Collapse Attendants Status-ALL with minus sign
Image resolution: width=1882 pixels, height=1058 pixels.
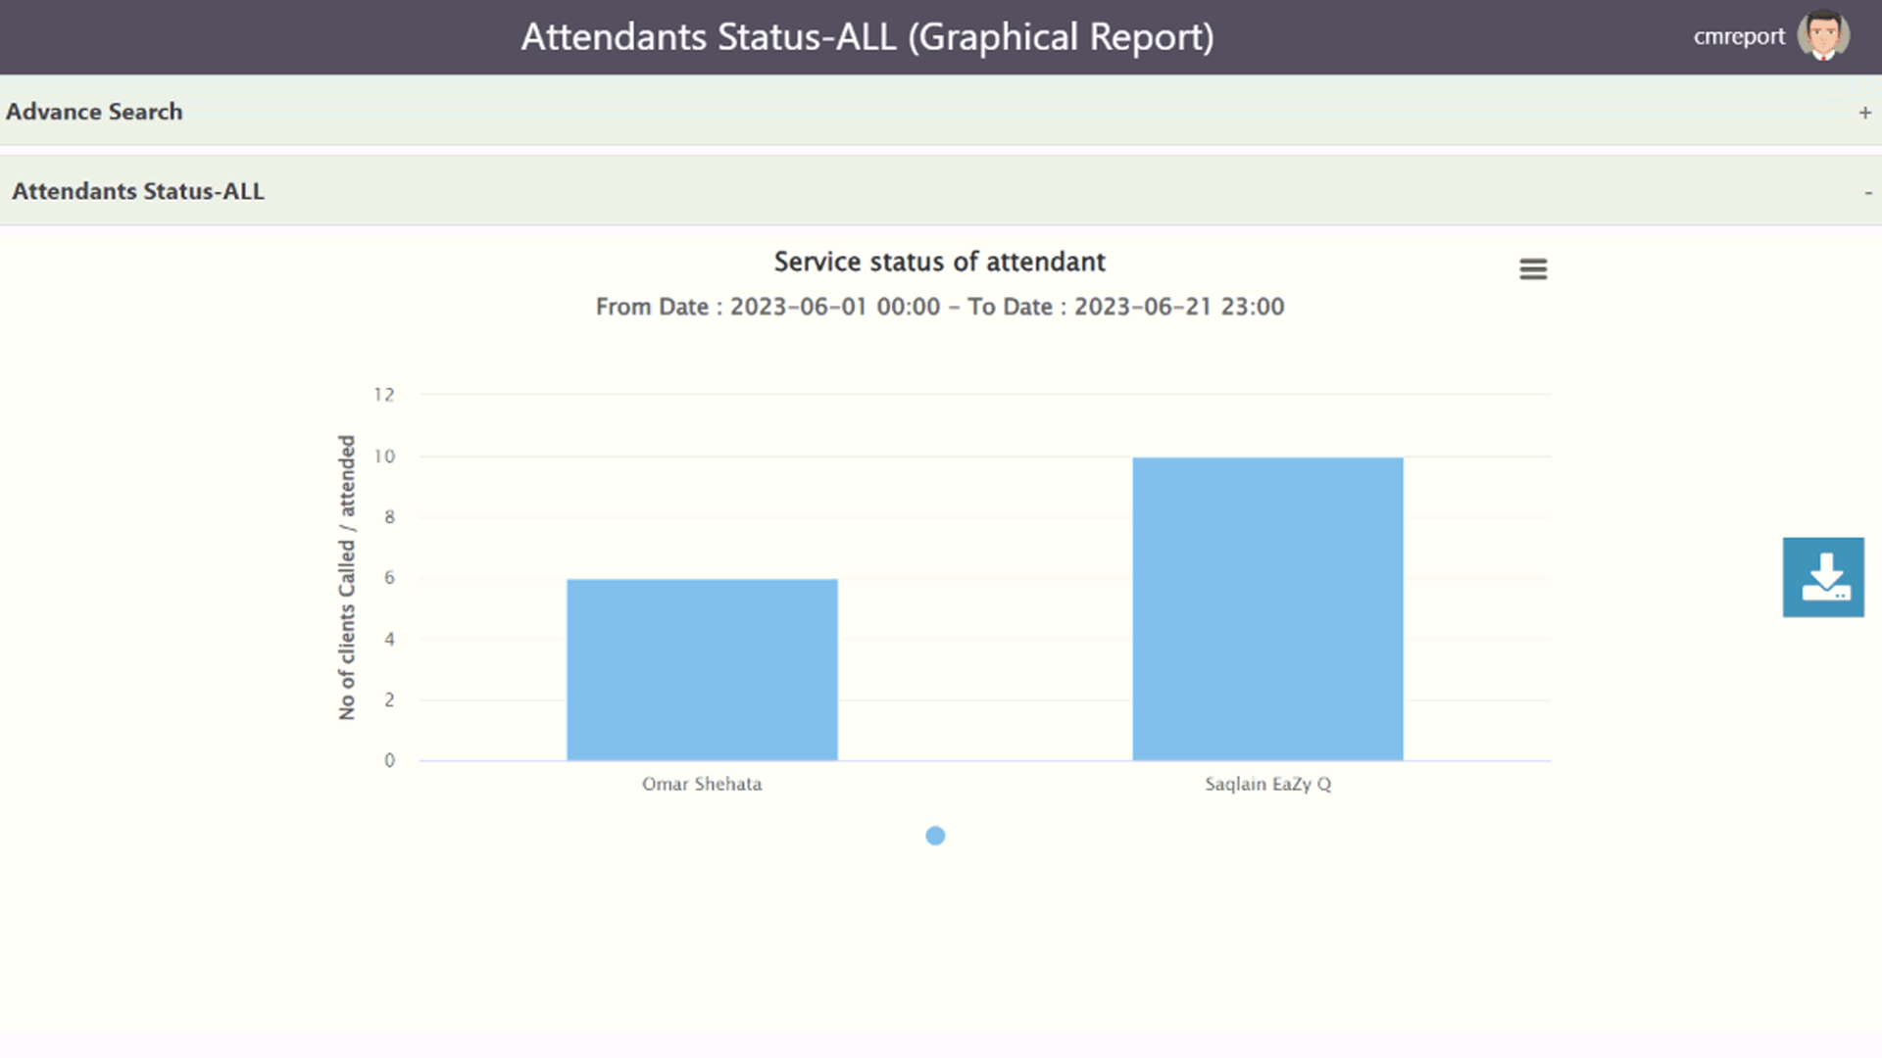click(x=1867, y=193)
